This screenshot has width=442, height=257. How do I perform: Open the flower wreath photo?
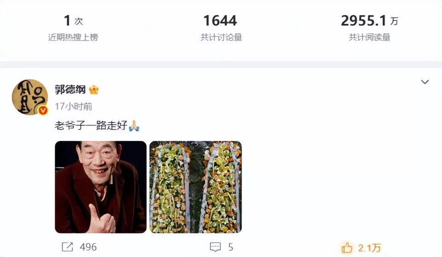(x=196, y=187)
